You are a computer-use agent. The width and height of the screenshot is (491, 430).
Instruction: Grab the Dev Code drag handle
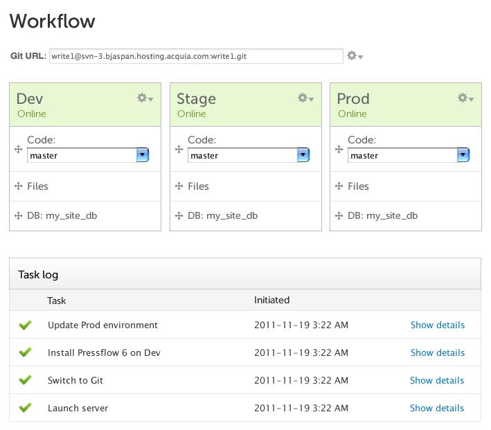pos(19,149)
